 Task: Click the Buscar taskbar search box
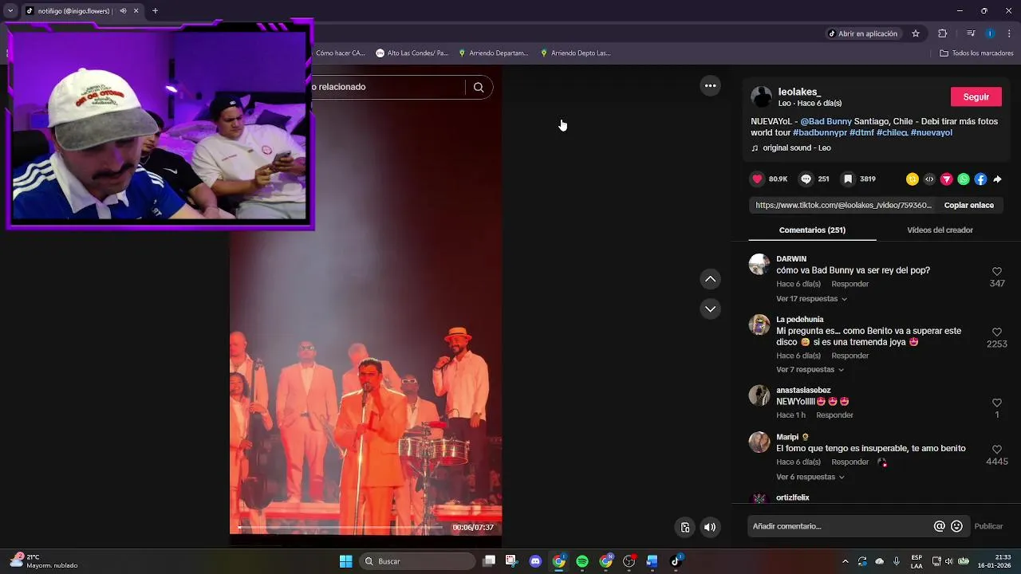416,561
